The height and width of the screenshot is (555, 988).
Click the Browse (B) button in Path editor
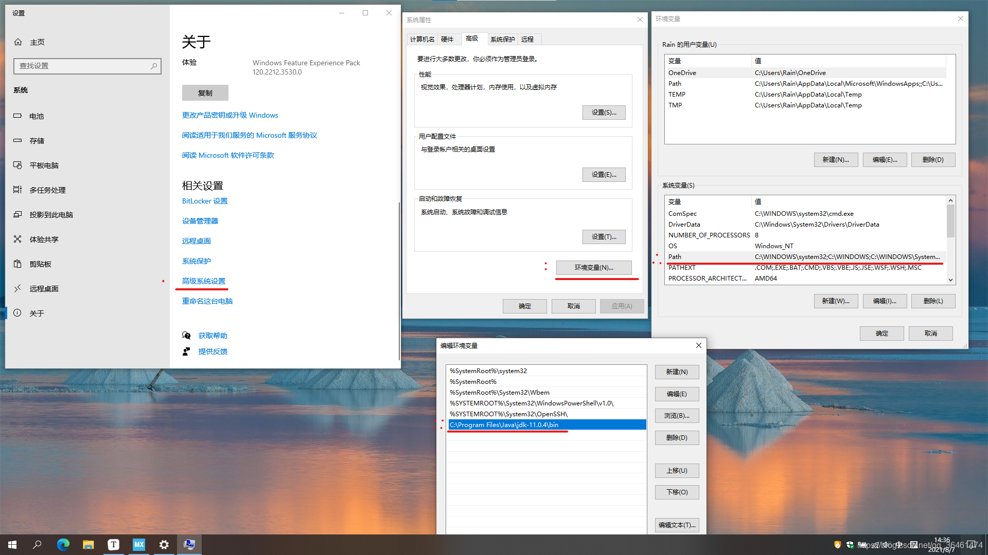[x=676, y=416]
